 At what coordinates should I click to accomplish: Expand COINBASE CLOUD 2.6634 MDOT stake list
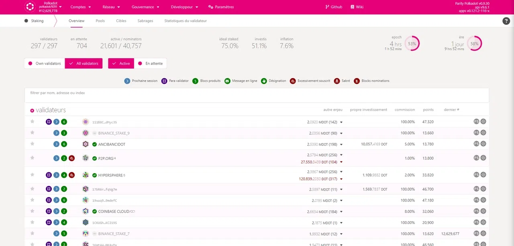click(341, 212)
